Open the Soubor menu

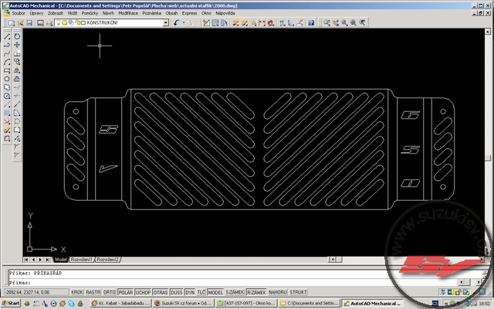19,13
